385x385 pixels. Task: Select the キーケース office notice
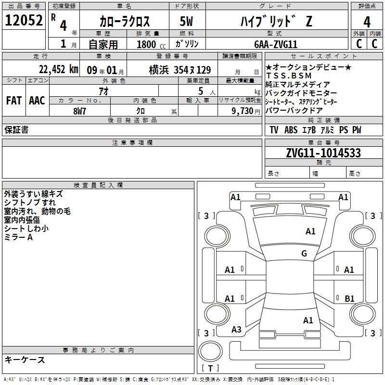(x=25, y=359)
